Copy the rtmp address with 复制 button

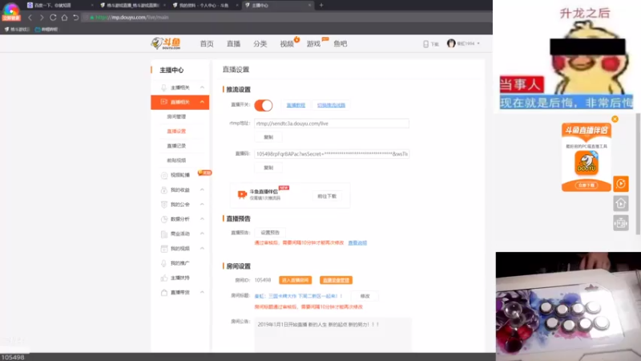pyautogui.click(x=268, y=137)
